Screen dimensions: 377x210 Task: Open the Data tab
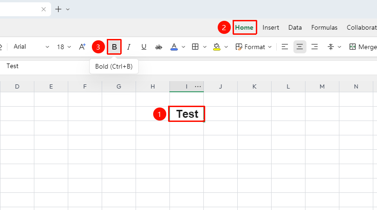tap(295, 27)
